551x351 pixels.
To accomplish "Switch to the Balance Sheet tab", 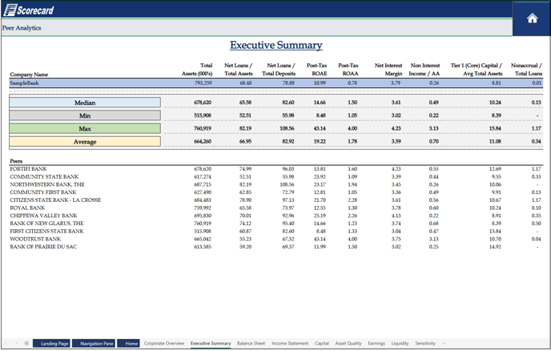I will click(251, 343).
